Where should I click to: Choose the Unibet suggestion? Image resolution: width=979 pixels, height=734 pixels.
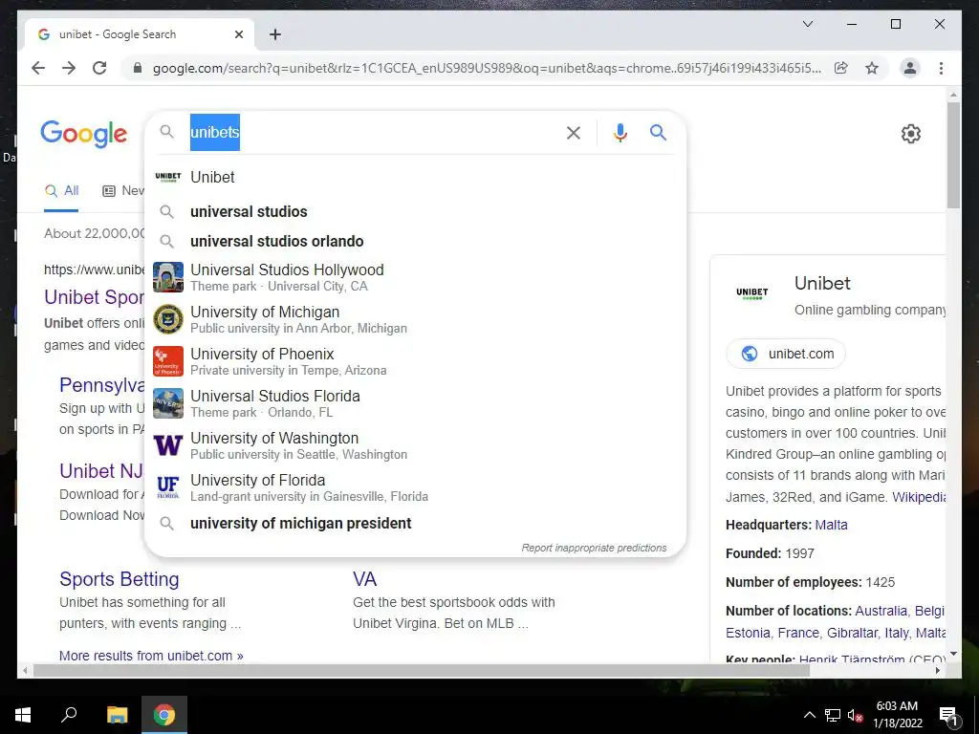click(x=415, y=177)
